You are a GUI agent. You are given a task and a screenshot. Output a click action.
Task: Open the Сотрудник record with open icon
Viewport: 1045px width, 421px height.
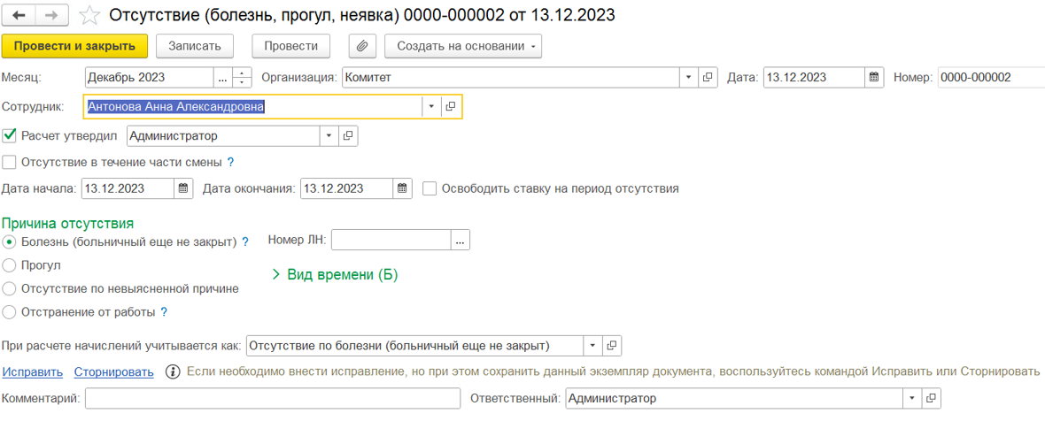(x=451, y=107)
